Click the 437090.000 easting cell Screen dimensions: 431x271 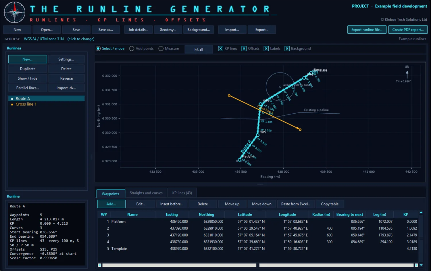coord(179,228)
